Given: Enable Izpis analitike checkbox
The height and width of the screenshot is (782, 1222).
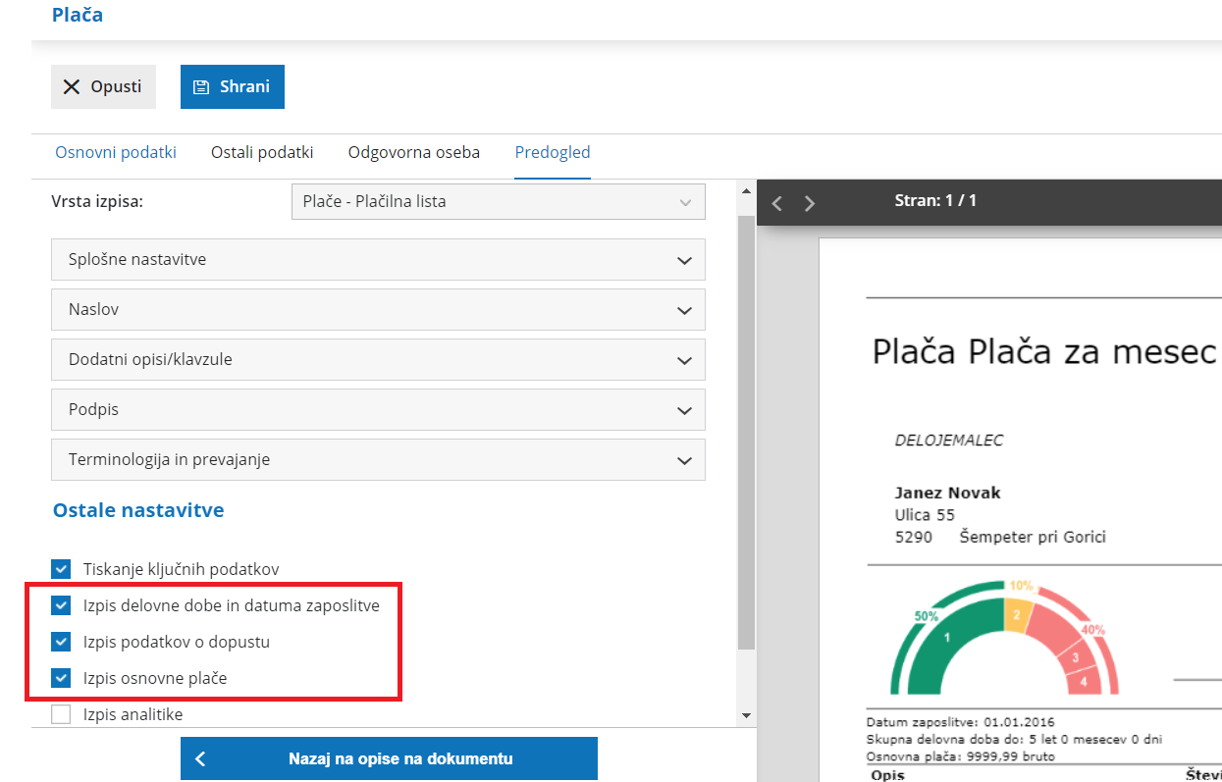Looking at the screenshot, I should pyautogui.click(x=62, y=714).
